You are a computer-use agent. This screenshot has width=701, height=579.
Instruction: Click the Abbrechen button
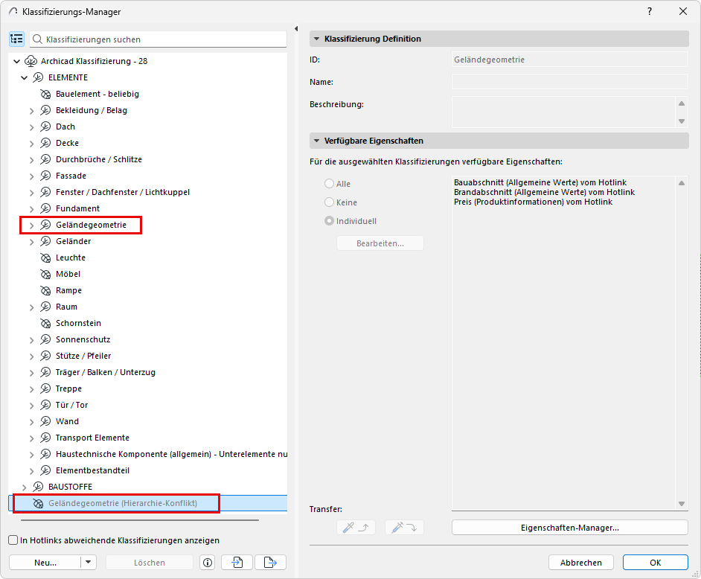point(580,563)
